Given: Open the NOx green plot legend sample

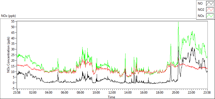Looking at the screenshot, I should coord(210,16).
